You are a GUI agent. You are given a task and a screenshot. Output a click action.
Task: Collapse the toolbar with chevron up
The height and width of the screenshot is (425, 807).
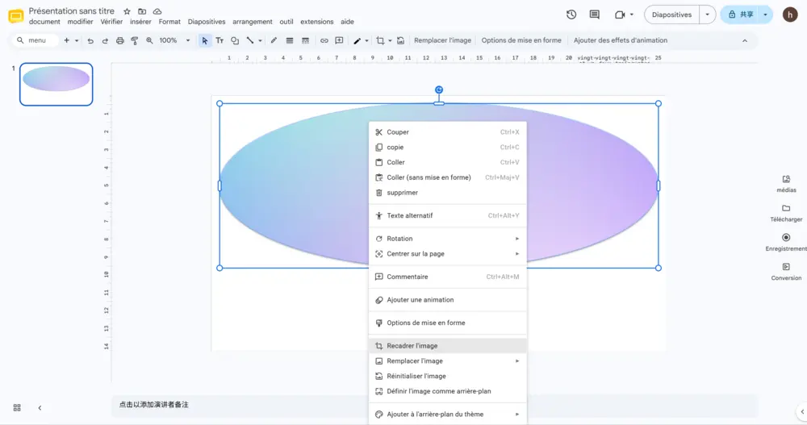point(745,40)
